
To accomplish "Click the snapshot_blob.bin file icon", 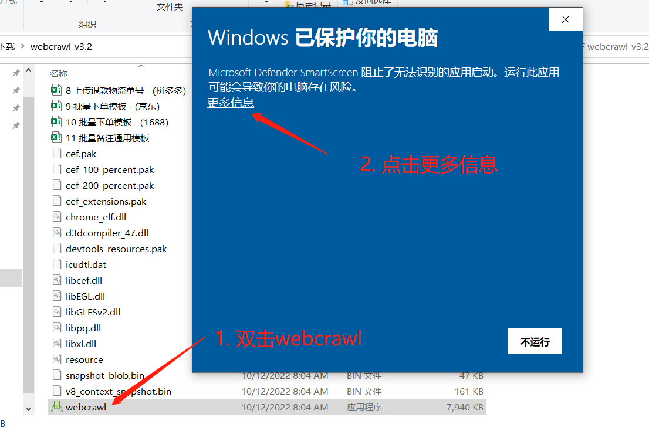I will (x=57, y=375).
